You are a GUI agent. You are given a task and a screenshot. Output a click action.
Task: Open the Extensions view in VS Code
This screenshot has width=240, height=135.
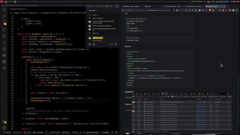4,36
